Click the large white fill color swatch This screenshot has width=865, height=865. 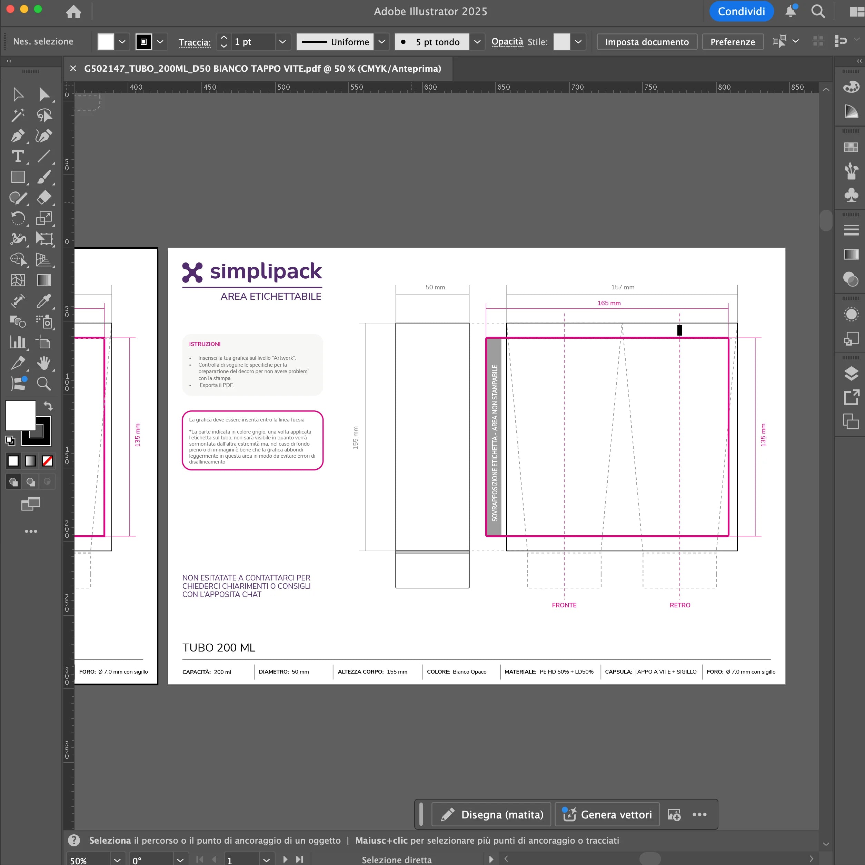click(20, 415)
